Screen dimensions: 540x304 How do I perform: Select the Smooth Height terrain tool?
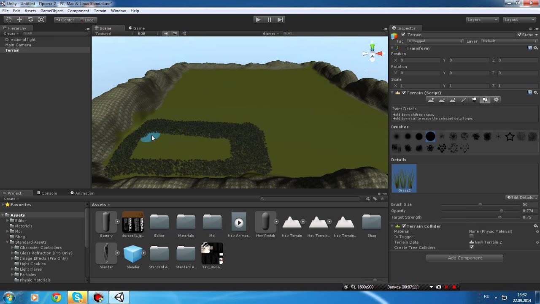click(x=453, y=100)
